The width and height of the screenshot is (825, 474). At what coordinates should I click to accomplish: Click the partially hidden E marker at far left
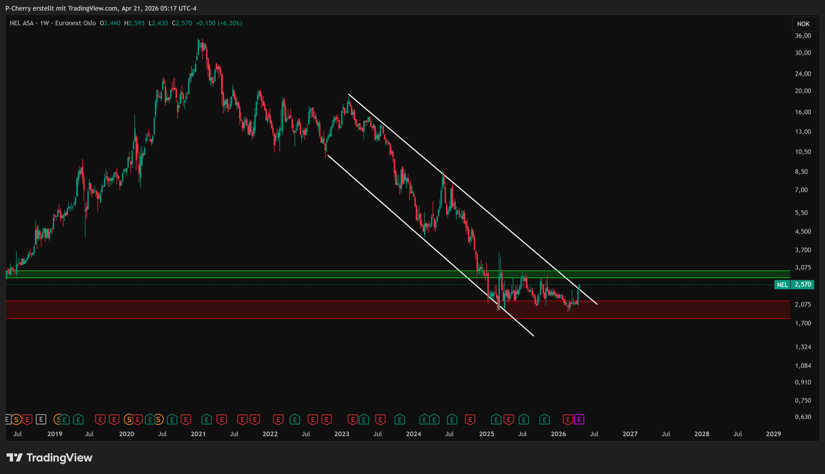point(7,419)
